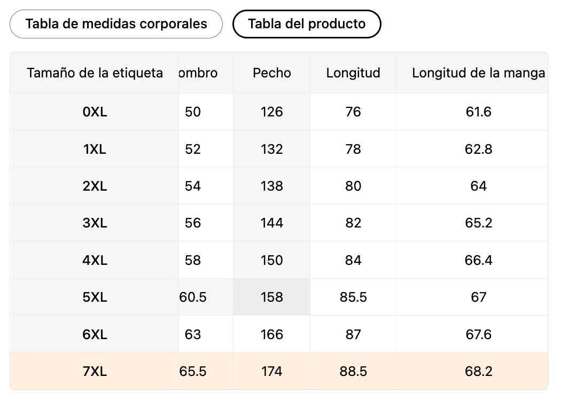Select the 1XL size row label
Image resolution: width=561 pixels, height=408 pixels.
(x=95, y=149)
